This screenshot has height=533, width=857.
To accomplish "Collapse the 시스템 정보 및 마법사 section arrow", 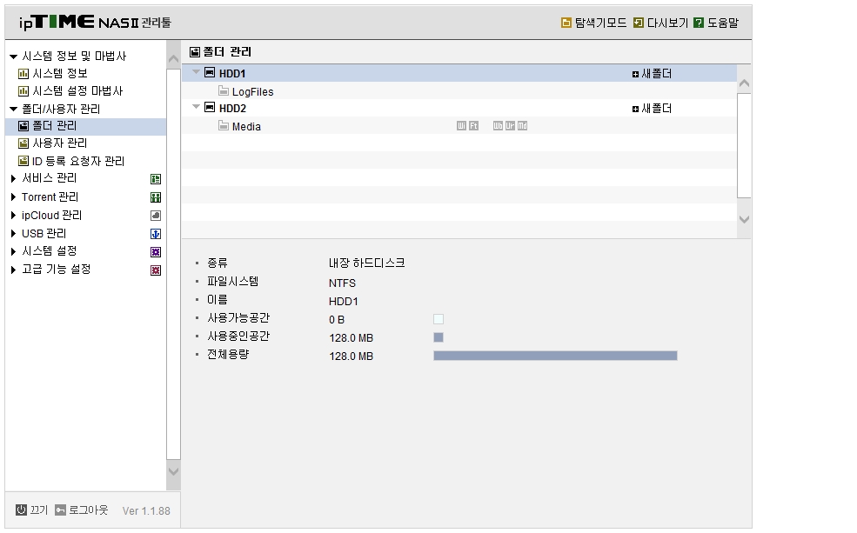I will point(14,57).
